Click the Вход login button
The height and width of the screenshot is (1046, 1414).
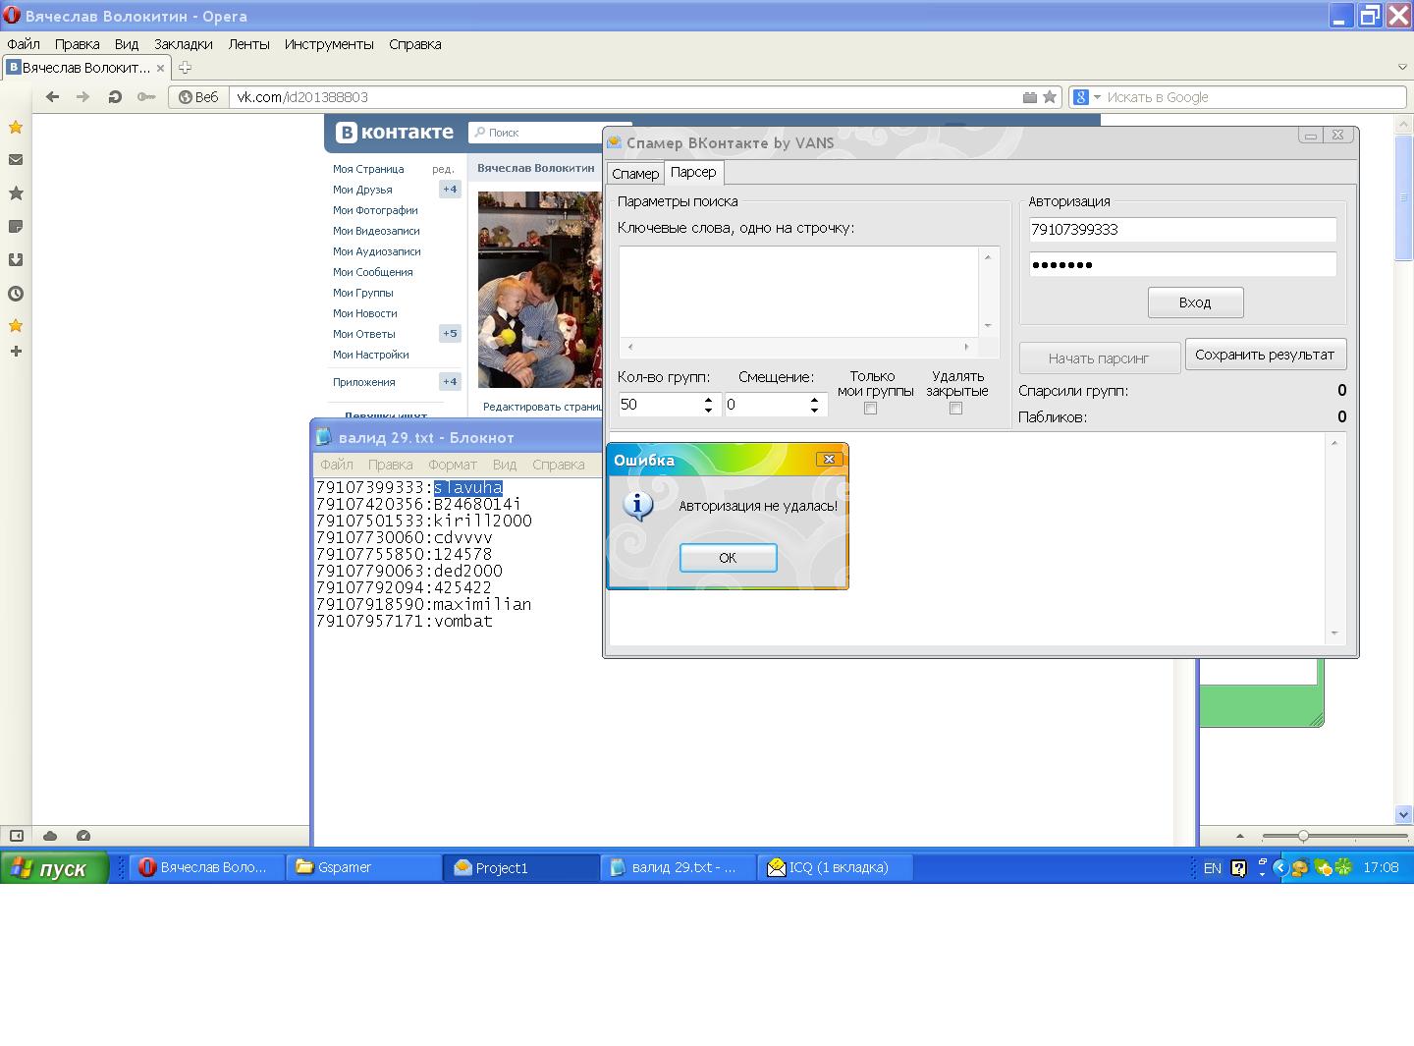pos(1195,303)
